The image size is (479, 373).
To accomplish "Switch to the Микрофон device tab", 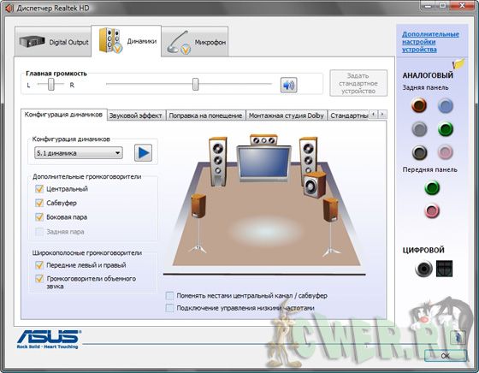I will point(195,42).
